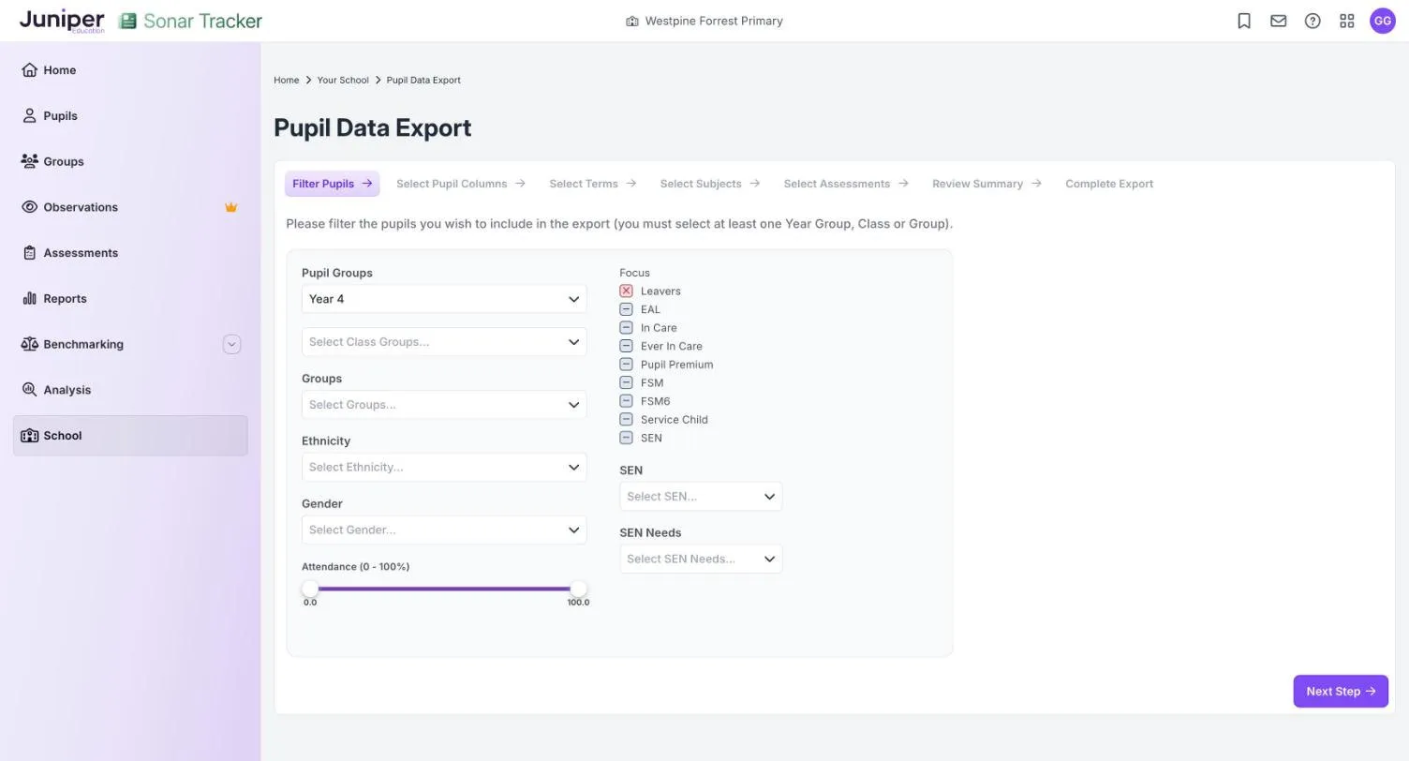1409x761 pixels.
Task: Toggle the Pupil Premium checkbox
Action: click(626, 365)
